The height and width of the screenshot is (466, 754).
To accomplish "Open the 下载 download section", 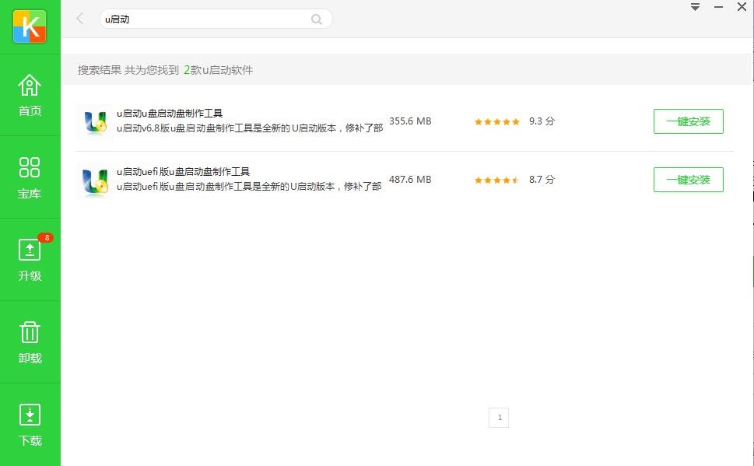I will click(30, 425).
